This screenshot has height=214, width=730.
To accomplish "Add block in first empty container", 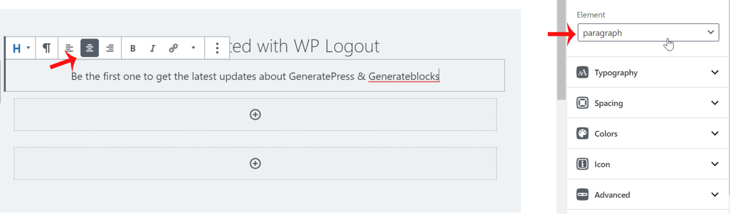I will (x=255, y=114).
